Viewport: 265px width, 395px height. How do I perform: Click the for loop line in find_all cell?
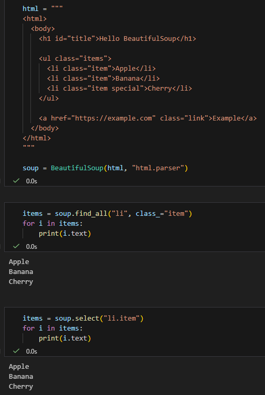[x=52, y=224]
